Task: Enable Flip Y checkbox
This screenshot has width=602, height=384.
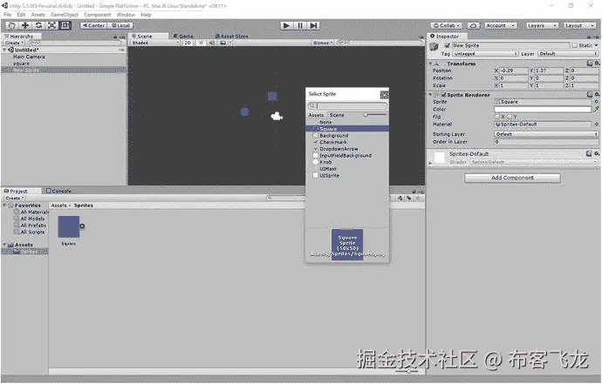Action: coord(510,117)
